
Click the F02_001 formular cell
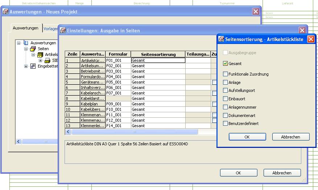(118, 66)
